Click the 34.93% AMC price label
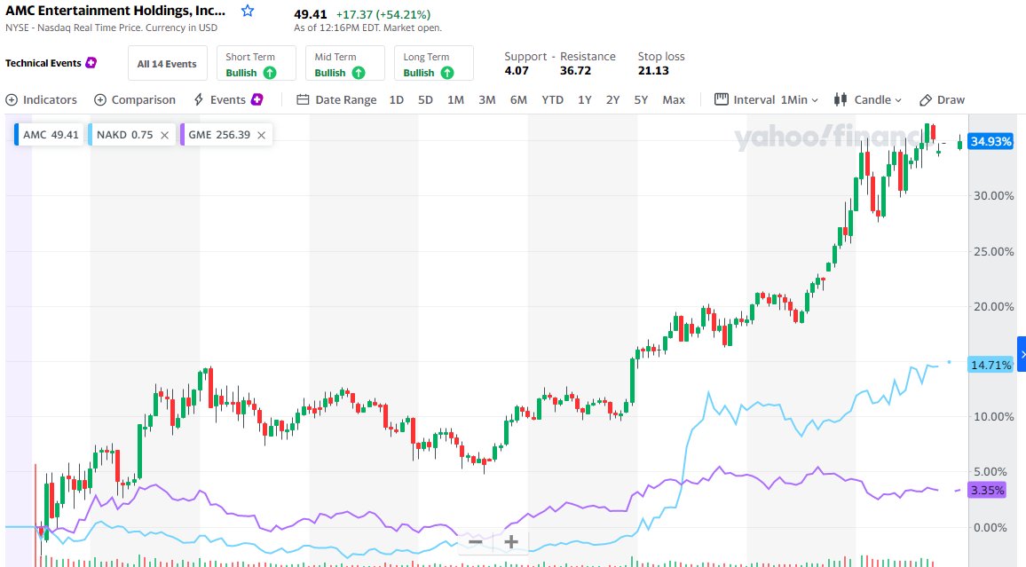Screen dimensions: 1026x567 click(990, 141)
